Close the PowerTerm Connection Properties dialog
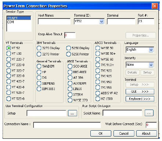 155,6
